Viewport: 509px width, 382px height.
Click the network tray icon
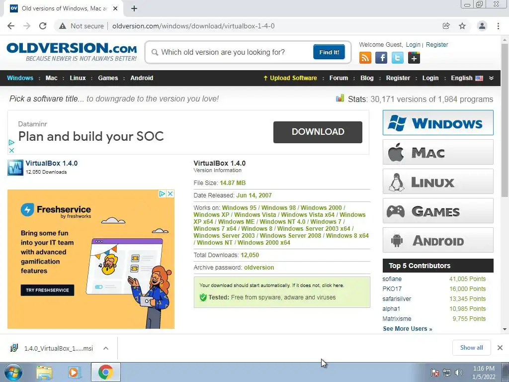pos(447,373)
